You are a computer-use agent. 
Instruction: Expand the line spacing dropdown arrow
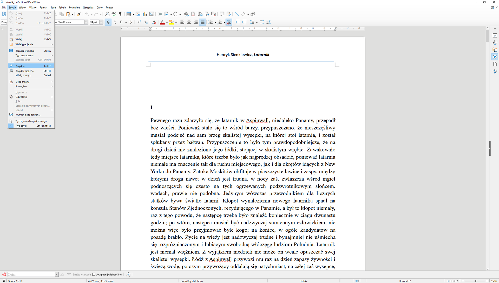click(257, 22)
